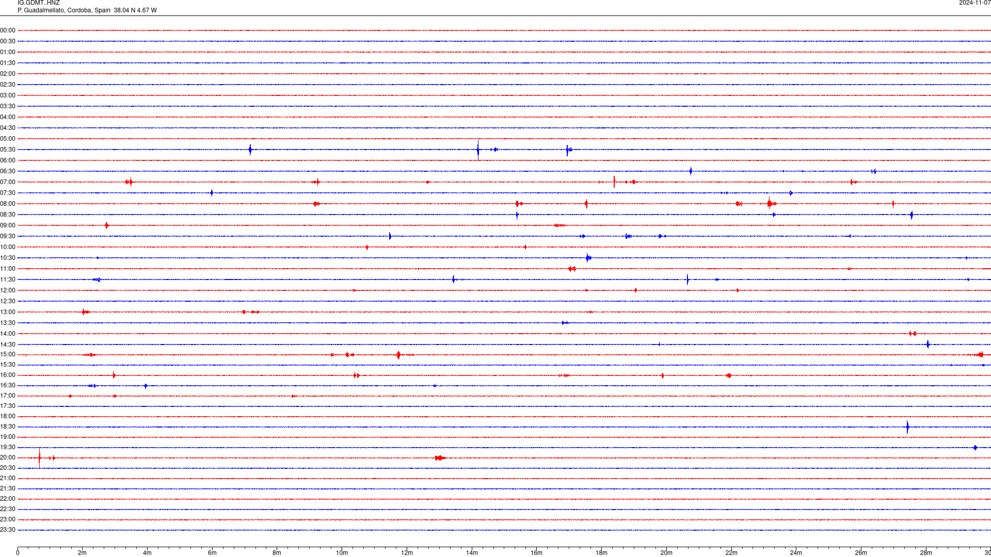Click the 6m tick on time axis
Screen dimensions: 991x557
coord(212,553)
